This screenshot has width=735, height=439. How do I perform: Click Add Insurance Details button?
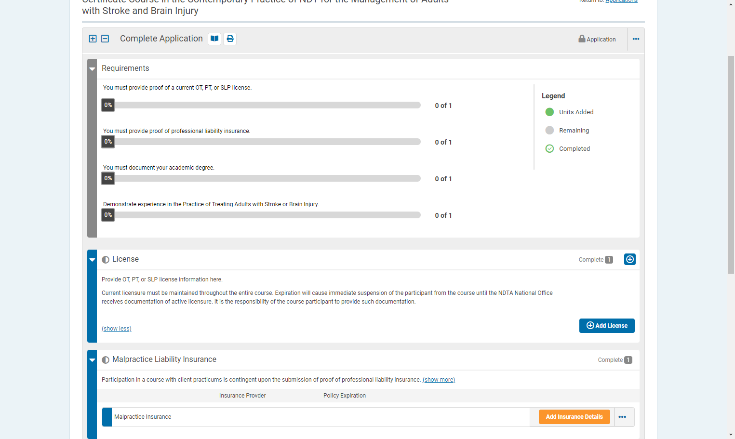coord(575,417)
